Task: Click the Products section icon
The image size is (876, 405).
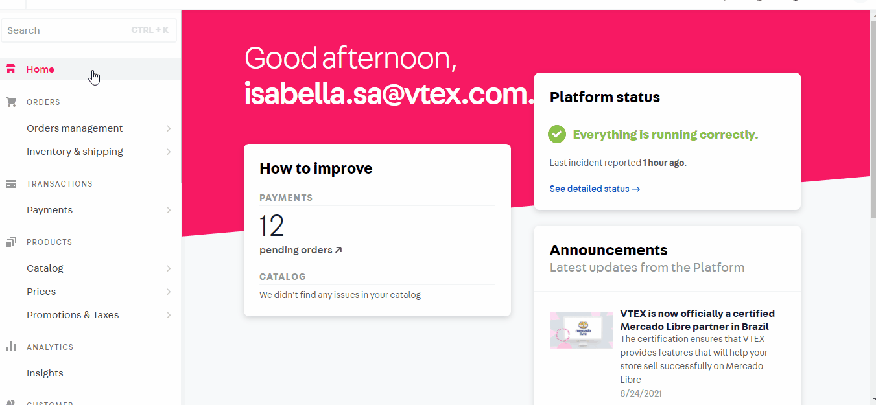Action: pyautogui.click(x=10, y=242)
